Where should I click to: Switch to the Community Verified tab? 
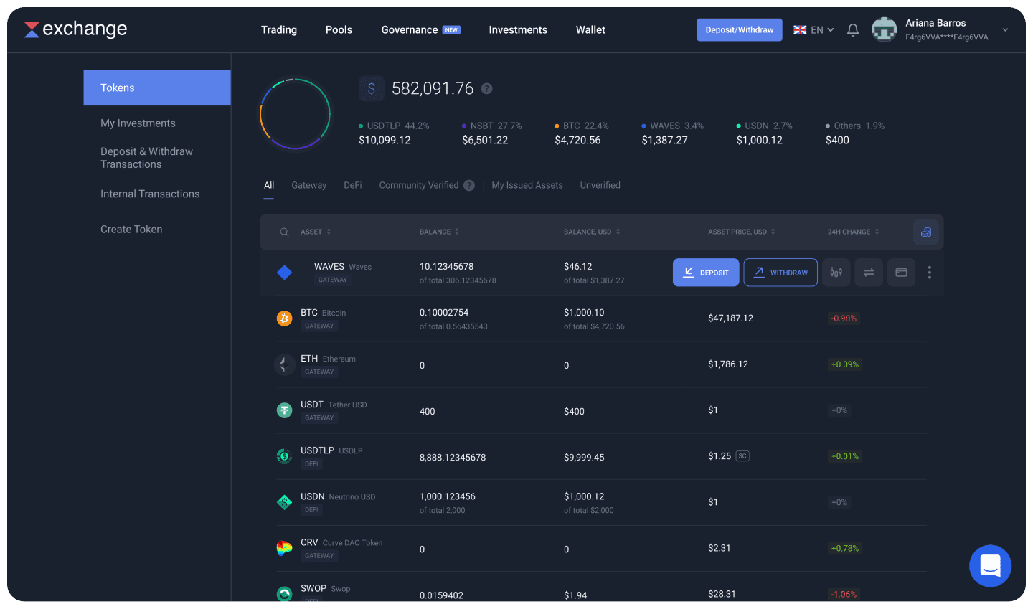pyautogui.click(x=419, y=185)
